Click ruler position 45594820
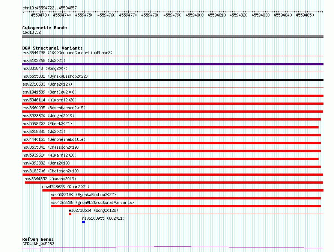Image resolution: width=334 pixels, height=252 pixels. tap(238, 15)
